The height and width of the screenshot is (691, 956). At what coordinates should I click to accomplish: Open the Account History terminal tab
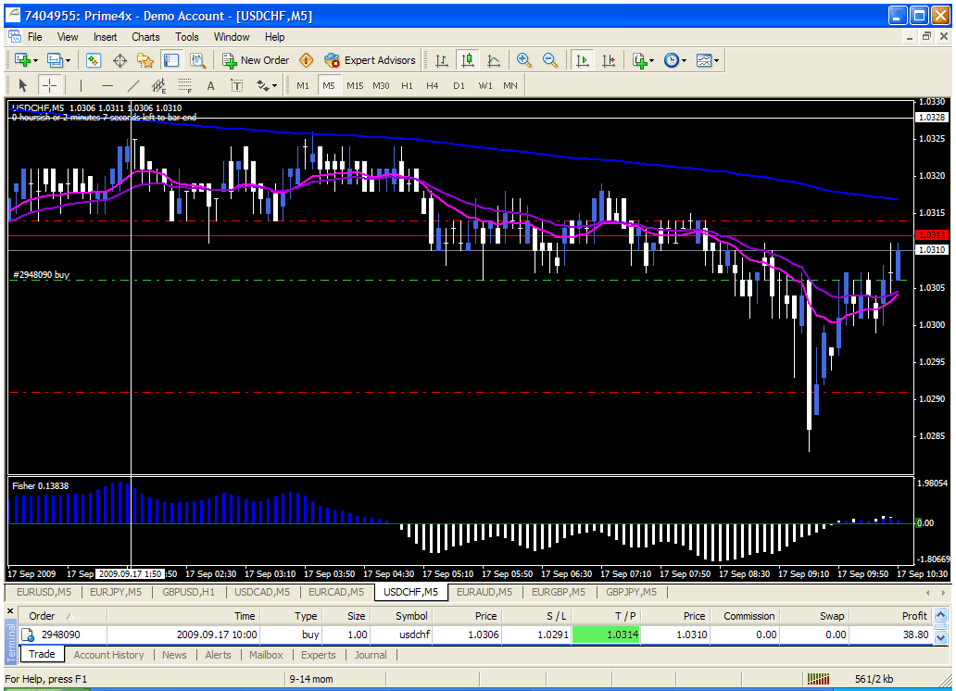(x=108, y=655)
